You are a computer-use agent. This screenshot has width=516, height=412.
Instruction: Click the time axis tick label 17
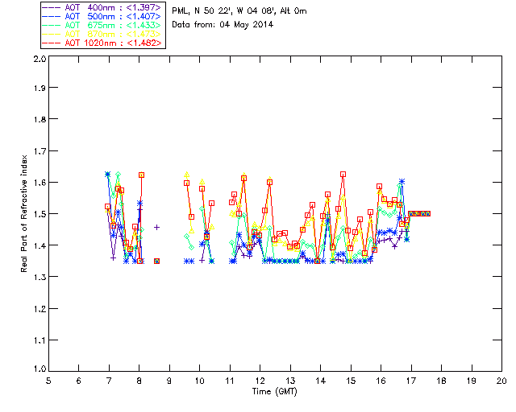411,381
